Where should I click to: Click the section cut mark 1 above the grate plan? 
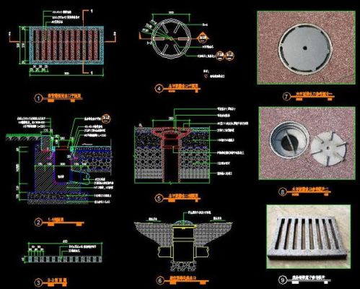(92, 12)
